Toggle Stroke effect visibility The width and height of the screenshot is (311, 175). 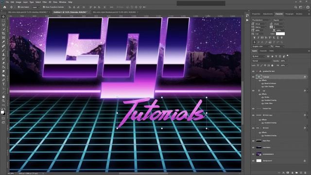click(x=262, y=97)
